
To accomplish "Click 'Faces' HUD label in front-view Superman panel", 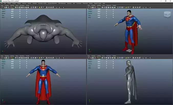I will coord(3,64).
